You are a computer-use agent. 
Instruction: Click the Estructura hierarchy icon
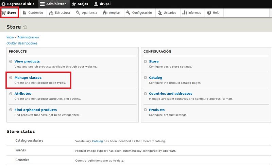click(x=51, y=13)
